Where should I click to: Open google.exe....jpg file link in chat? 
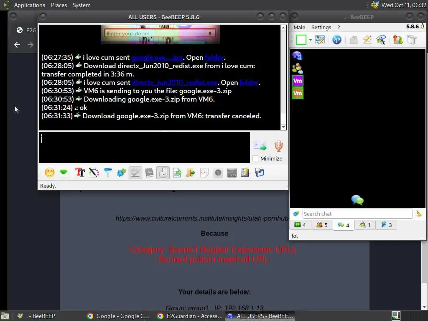pyautogui.click(x=157, y=58)
